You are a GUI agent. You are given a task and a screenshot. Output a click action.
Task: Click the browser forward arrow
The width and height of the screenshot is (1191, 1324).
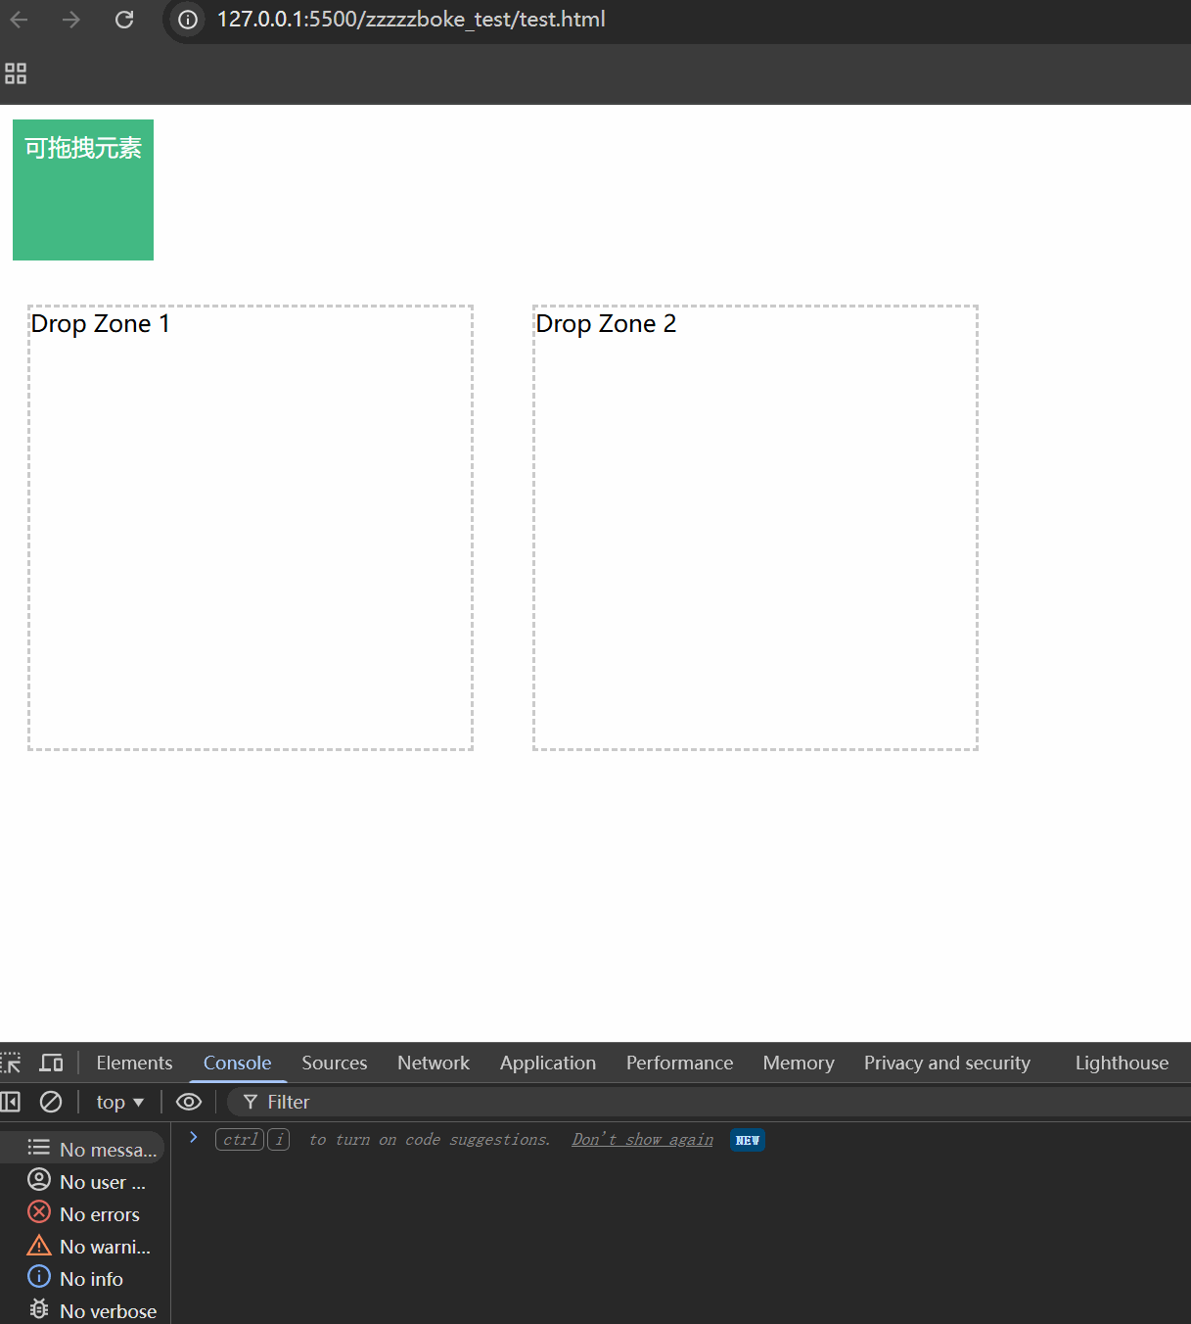[71, 20]
